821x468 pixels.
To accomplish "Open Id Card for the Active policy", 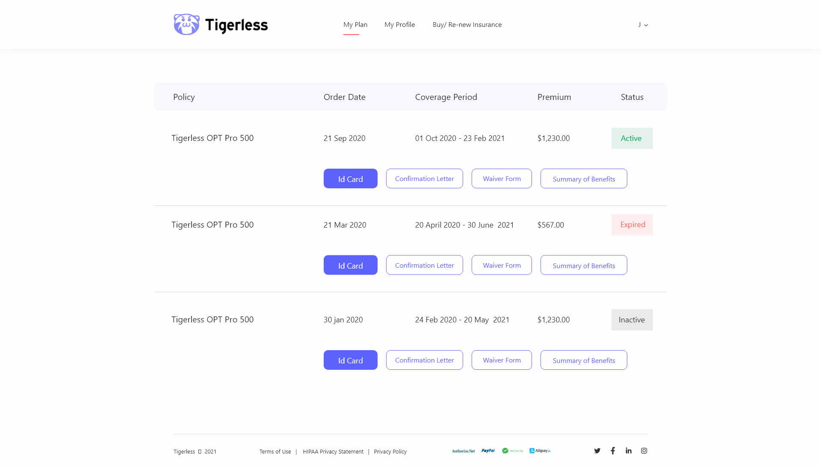I will (x=350, y=179).
